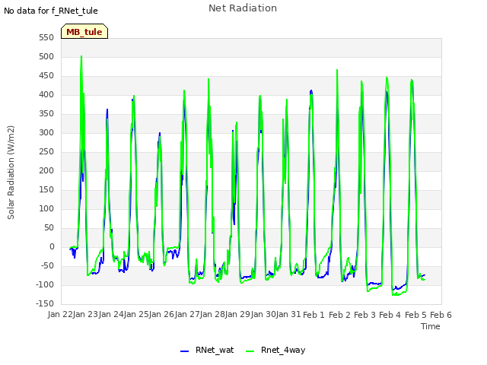Click the Jan 30 x-axis tick label
This screenshot has width=487, height=365.
[263, 314]
